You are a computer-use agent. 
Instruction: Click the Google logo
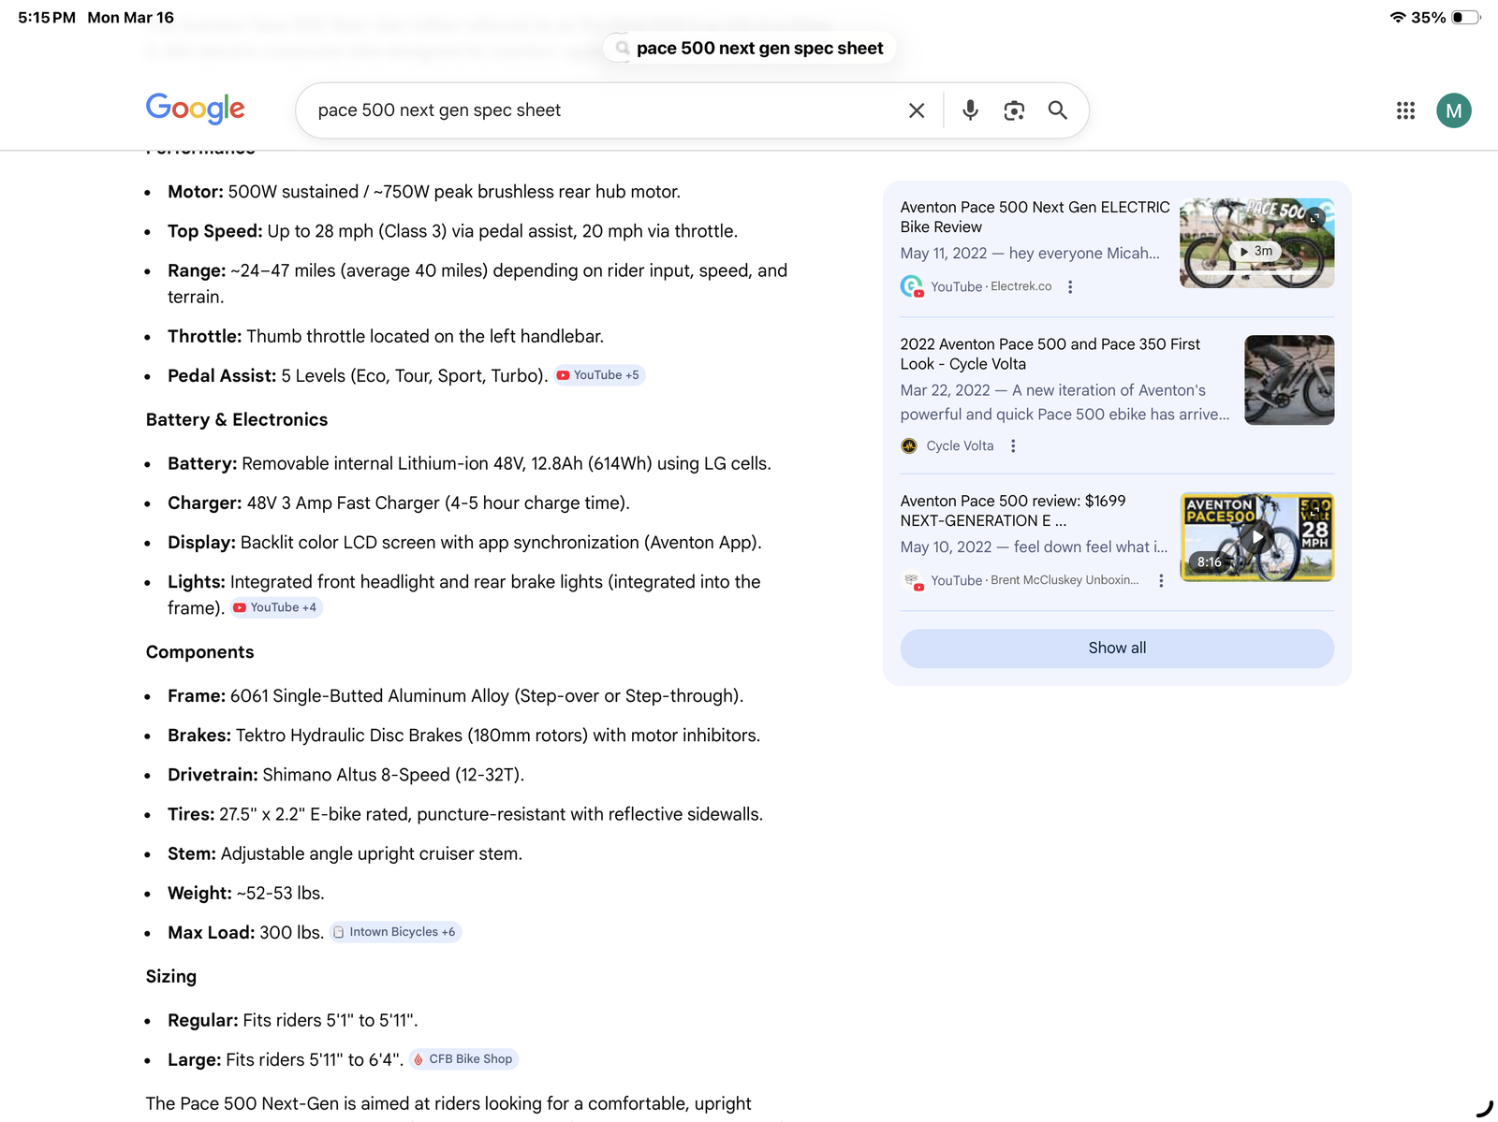point(195,109)
